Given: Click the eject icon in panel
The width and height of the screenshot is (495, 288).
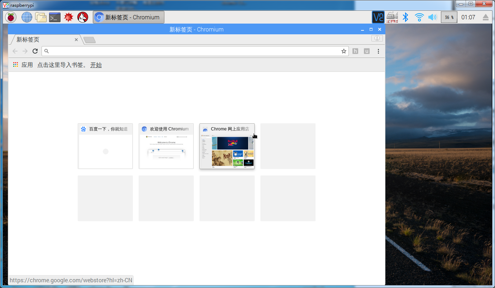Looking at the screenshot, I should [x=486, y=17].
